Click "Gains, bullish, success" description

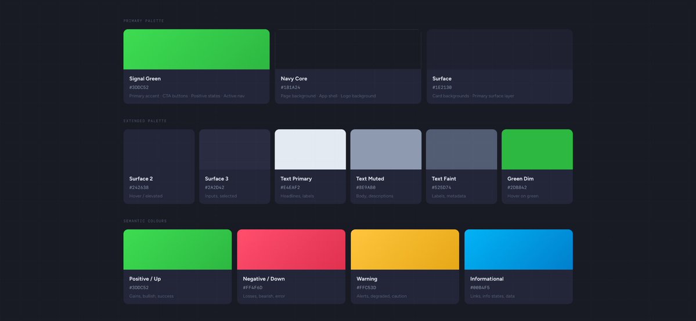(x=152, y=296)
